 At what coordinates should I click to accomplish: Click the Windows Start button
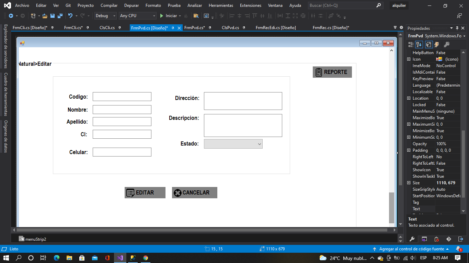tap(6, 258)
